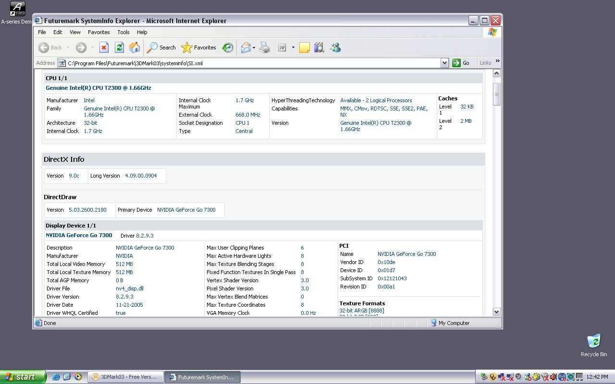Open the Favorites menu
The image size is (615, 384).
pos(98,32)
